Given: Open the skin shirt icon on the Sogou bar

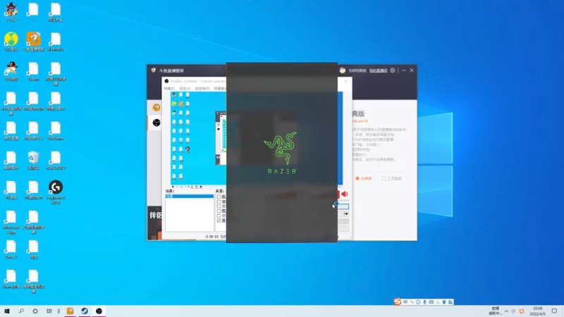Looking at the screenshot, I should click(x=444, y=302).
